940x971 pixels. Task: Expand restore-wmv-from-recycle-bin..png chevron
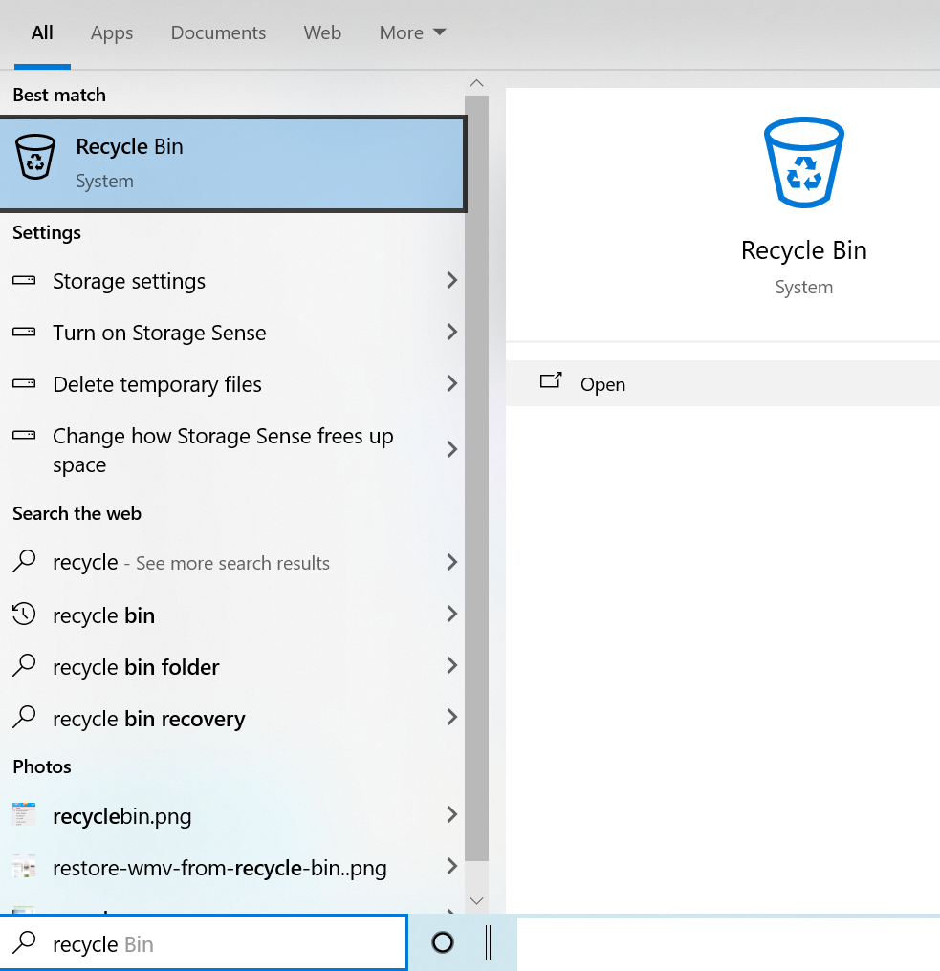451,866
